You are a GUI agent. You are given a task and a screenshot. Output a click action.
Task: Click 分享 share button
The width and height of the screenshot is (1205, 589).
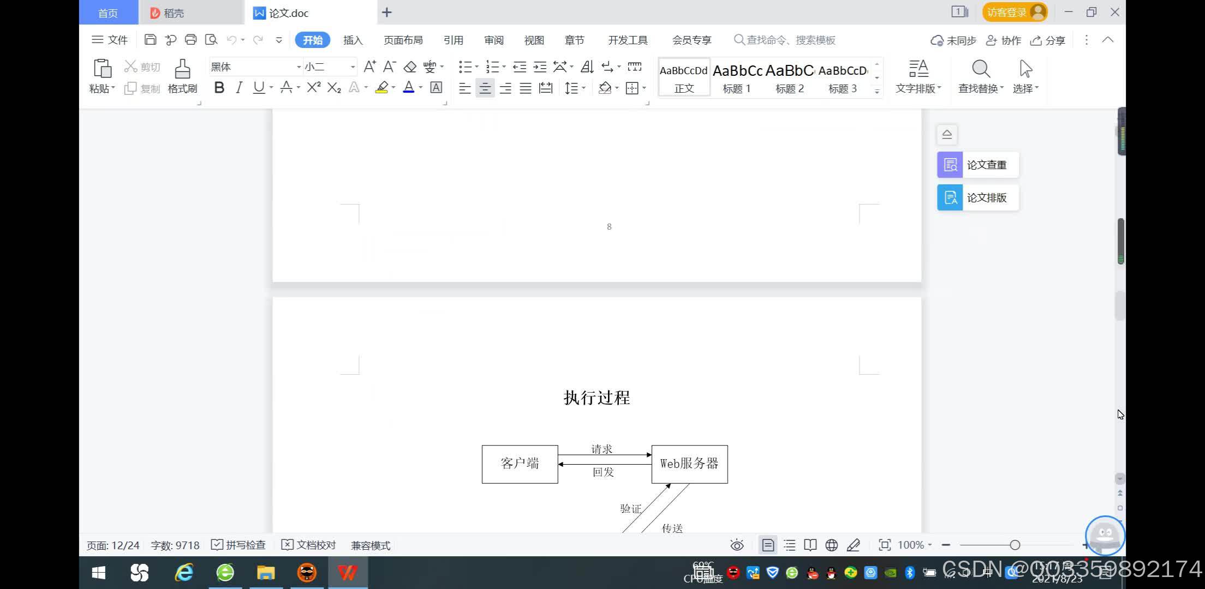click(x=1047, y=40)
